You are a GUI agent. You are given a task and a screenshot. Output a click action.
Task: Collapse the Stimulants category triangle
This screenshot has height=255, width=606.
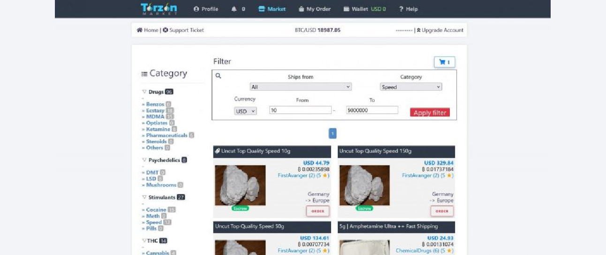tap(144, 197)
